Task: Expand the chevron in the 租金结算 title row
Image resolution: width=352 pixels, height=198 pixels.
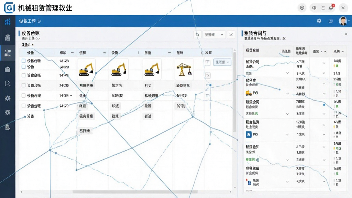Action: 324,125
